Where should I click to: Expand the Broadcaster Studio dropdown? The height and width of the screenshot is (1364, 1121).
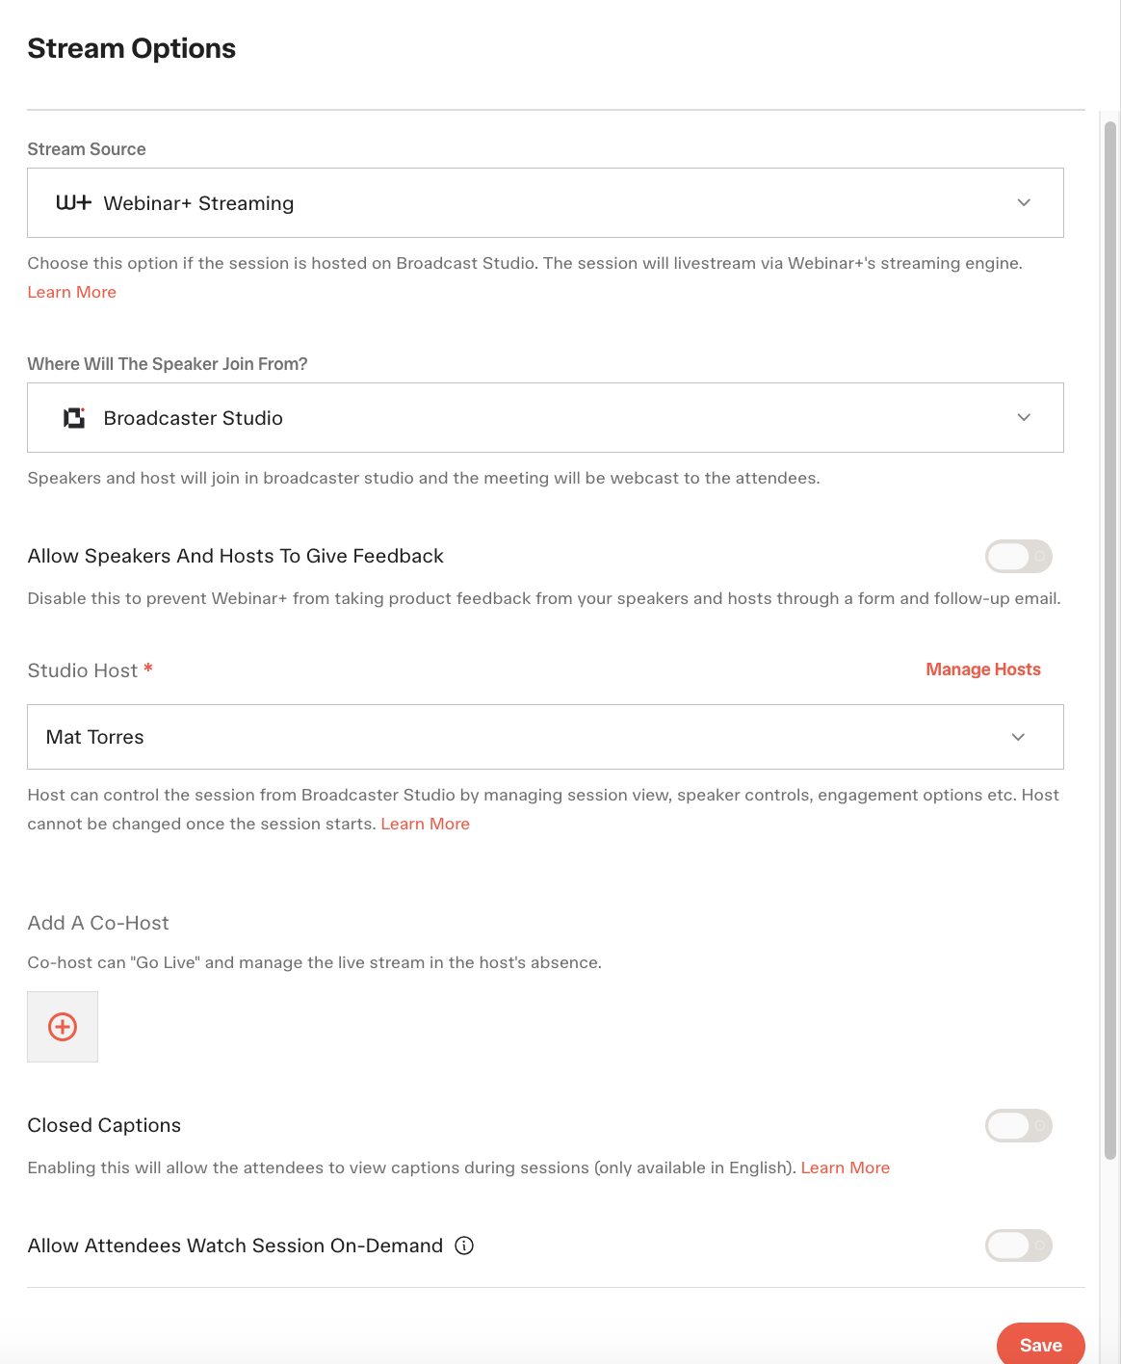pyautogui.click(x=545, y=417)
